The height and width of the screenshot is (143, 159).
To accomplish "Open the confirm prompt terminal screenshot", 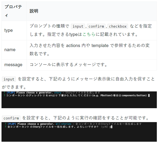I will pyautogui.click(x=79, y=132).
